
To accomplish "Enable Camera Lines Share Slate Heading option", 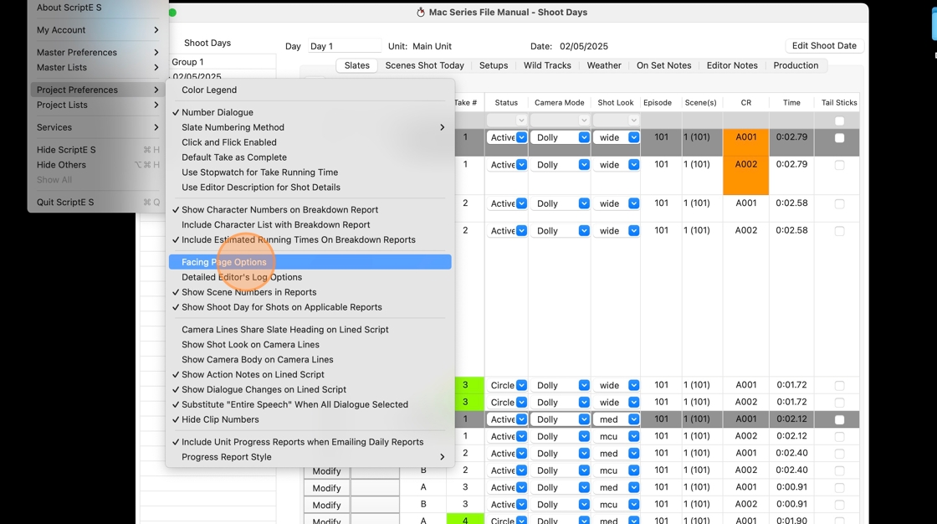I will click(x=310, y=330).
